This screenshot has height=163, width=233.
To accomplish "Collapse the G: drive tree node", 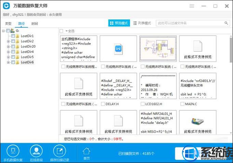I will point(3,31).
